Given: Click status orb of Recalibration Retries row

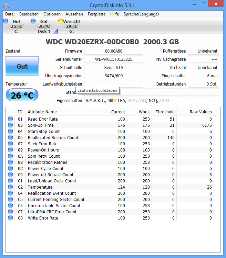Looking at the screenshot, I should click(10, 162).
